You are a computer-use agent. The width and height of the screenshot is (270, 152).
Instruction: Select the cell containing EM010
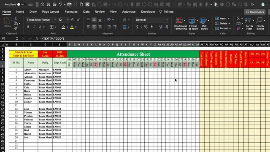(x=59, y=102)
